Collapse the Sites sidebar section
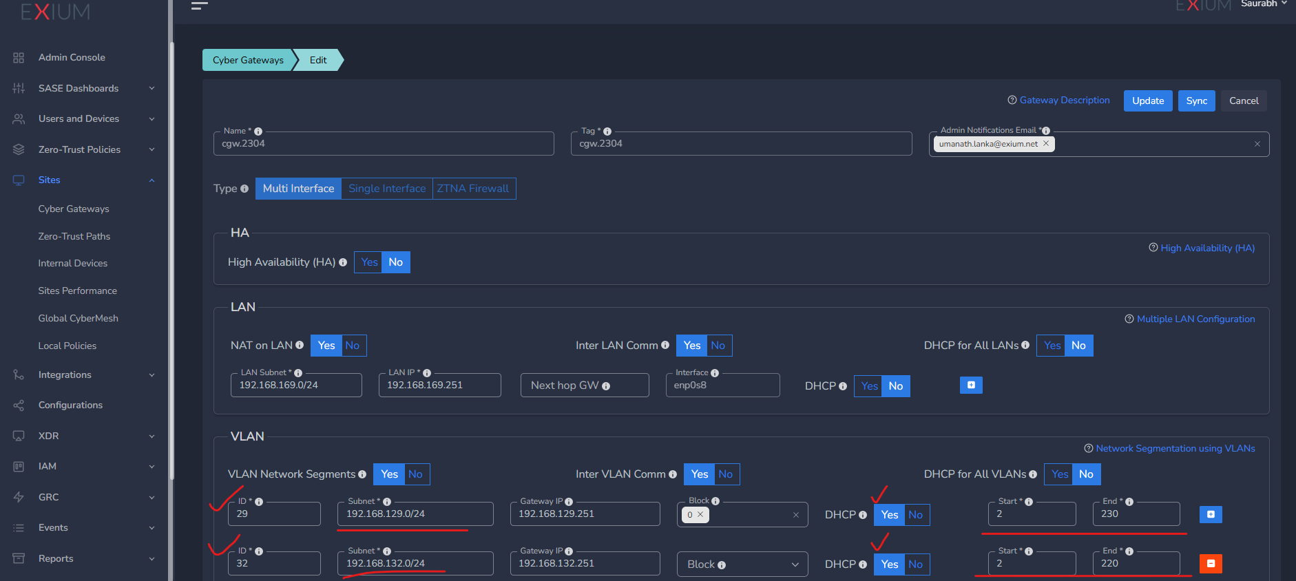The image size is (1296, 581). coord(151,180)
